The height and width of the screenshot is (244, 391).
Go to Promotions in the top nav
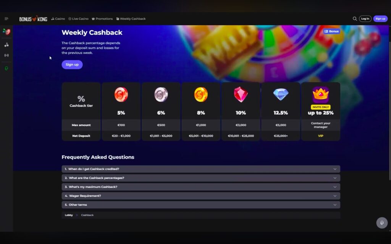102,19
